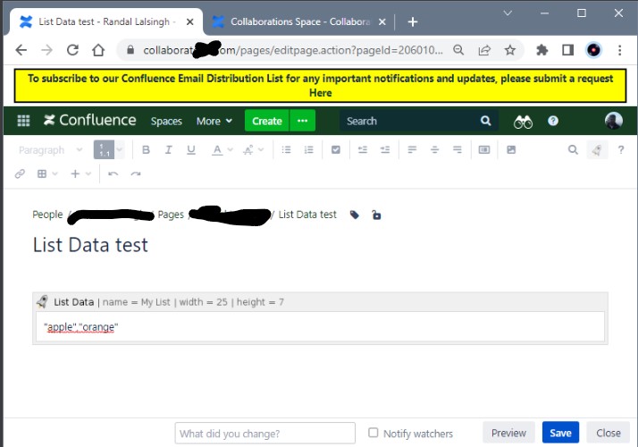Align text center

[434, 150]
